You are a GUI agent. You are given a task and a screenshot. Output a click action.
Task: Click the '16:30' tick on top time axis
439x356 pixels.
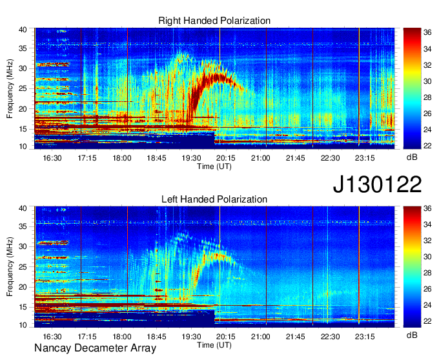tap(52, 158)
